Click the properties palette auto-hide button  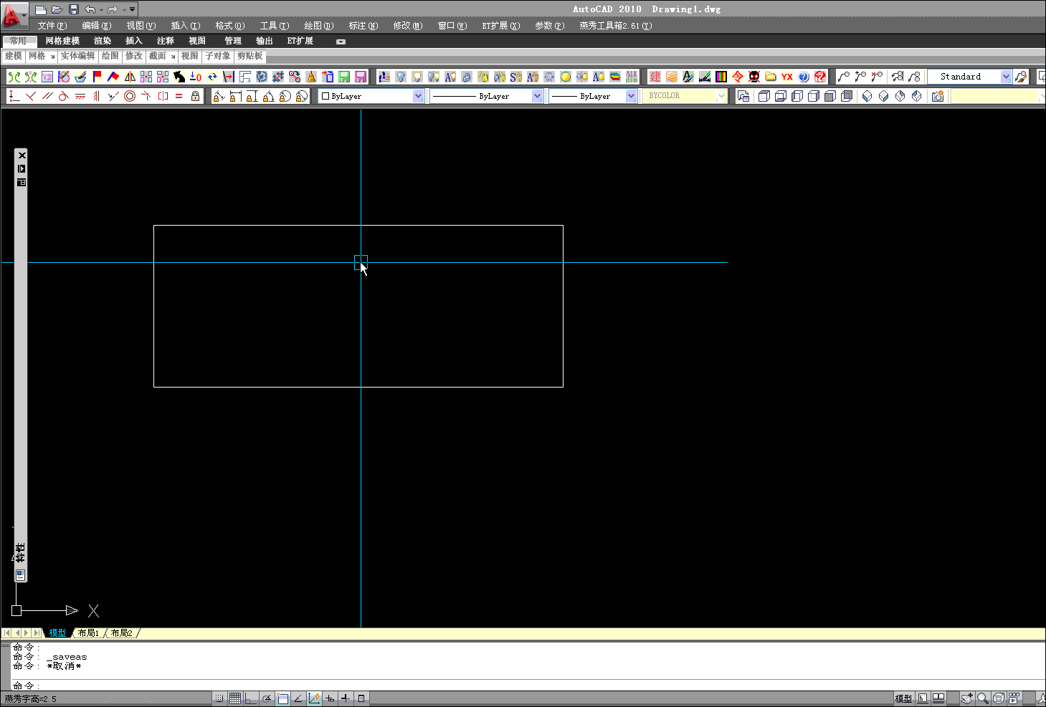tap(22, 169)
